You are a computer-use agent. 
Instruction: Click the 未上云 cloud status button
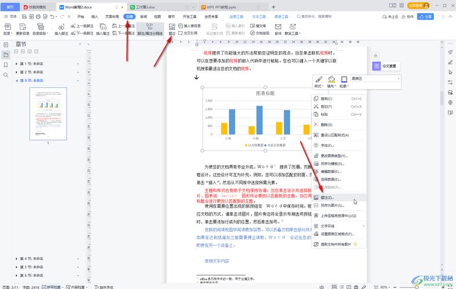point(390,17)
